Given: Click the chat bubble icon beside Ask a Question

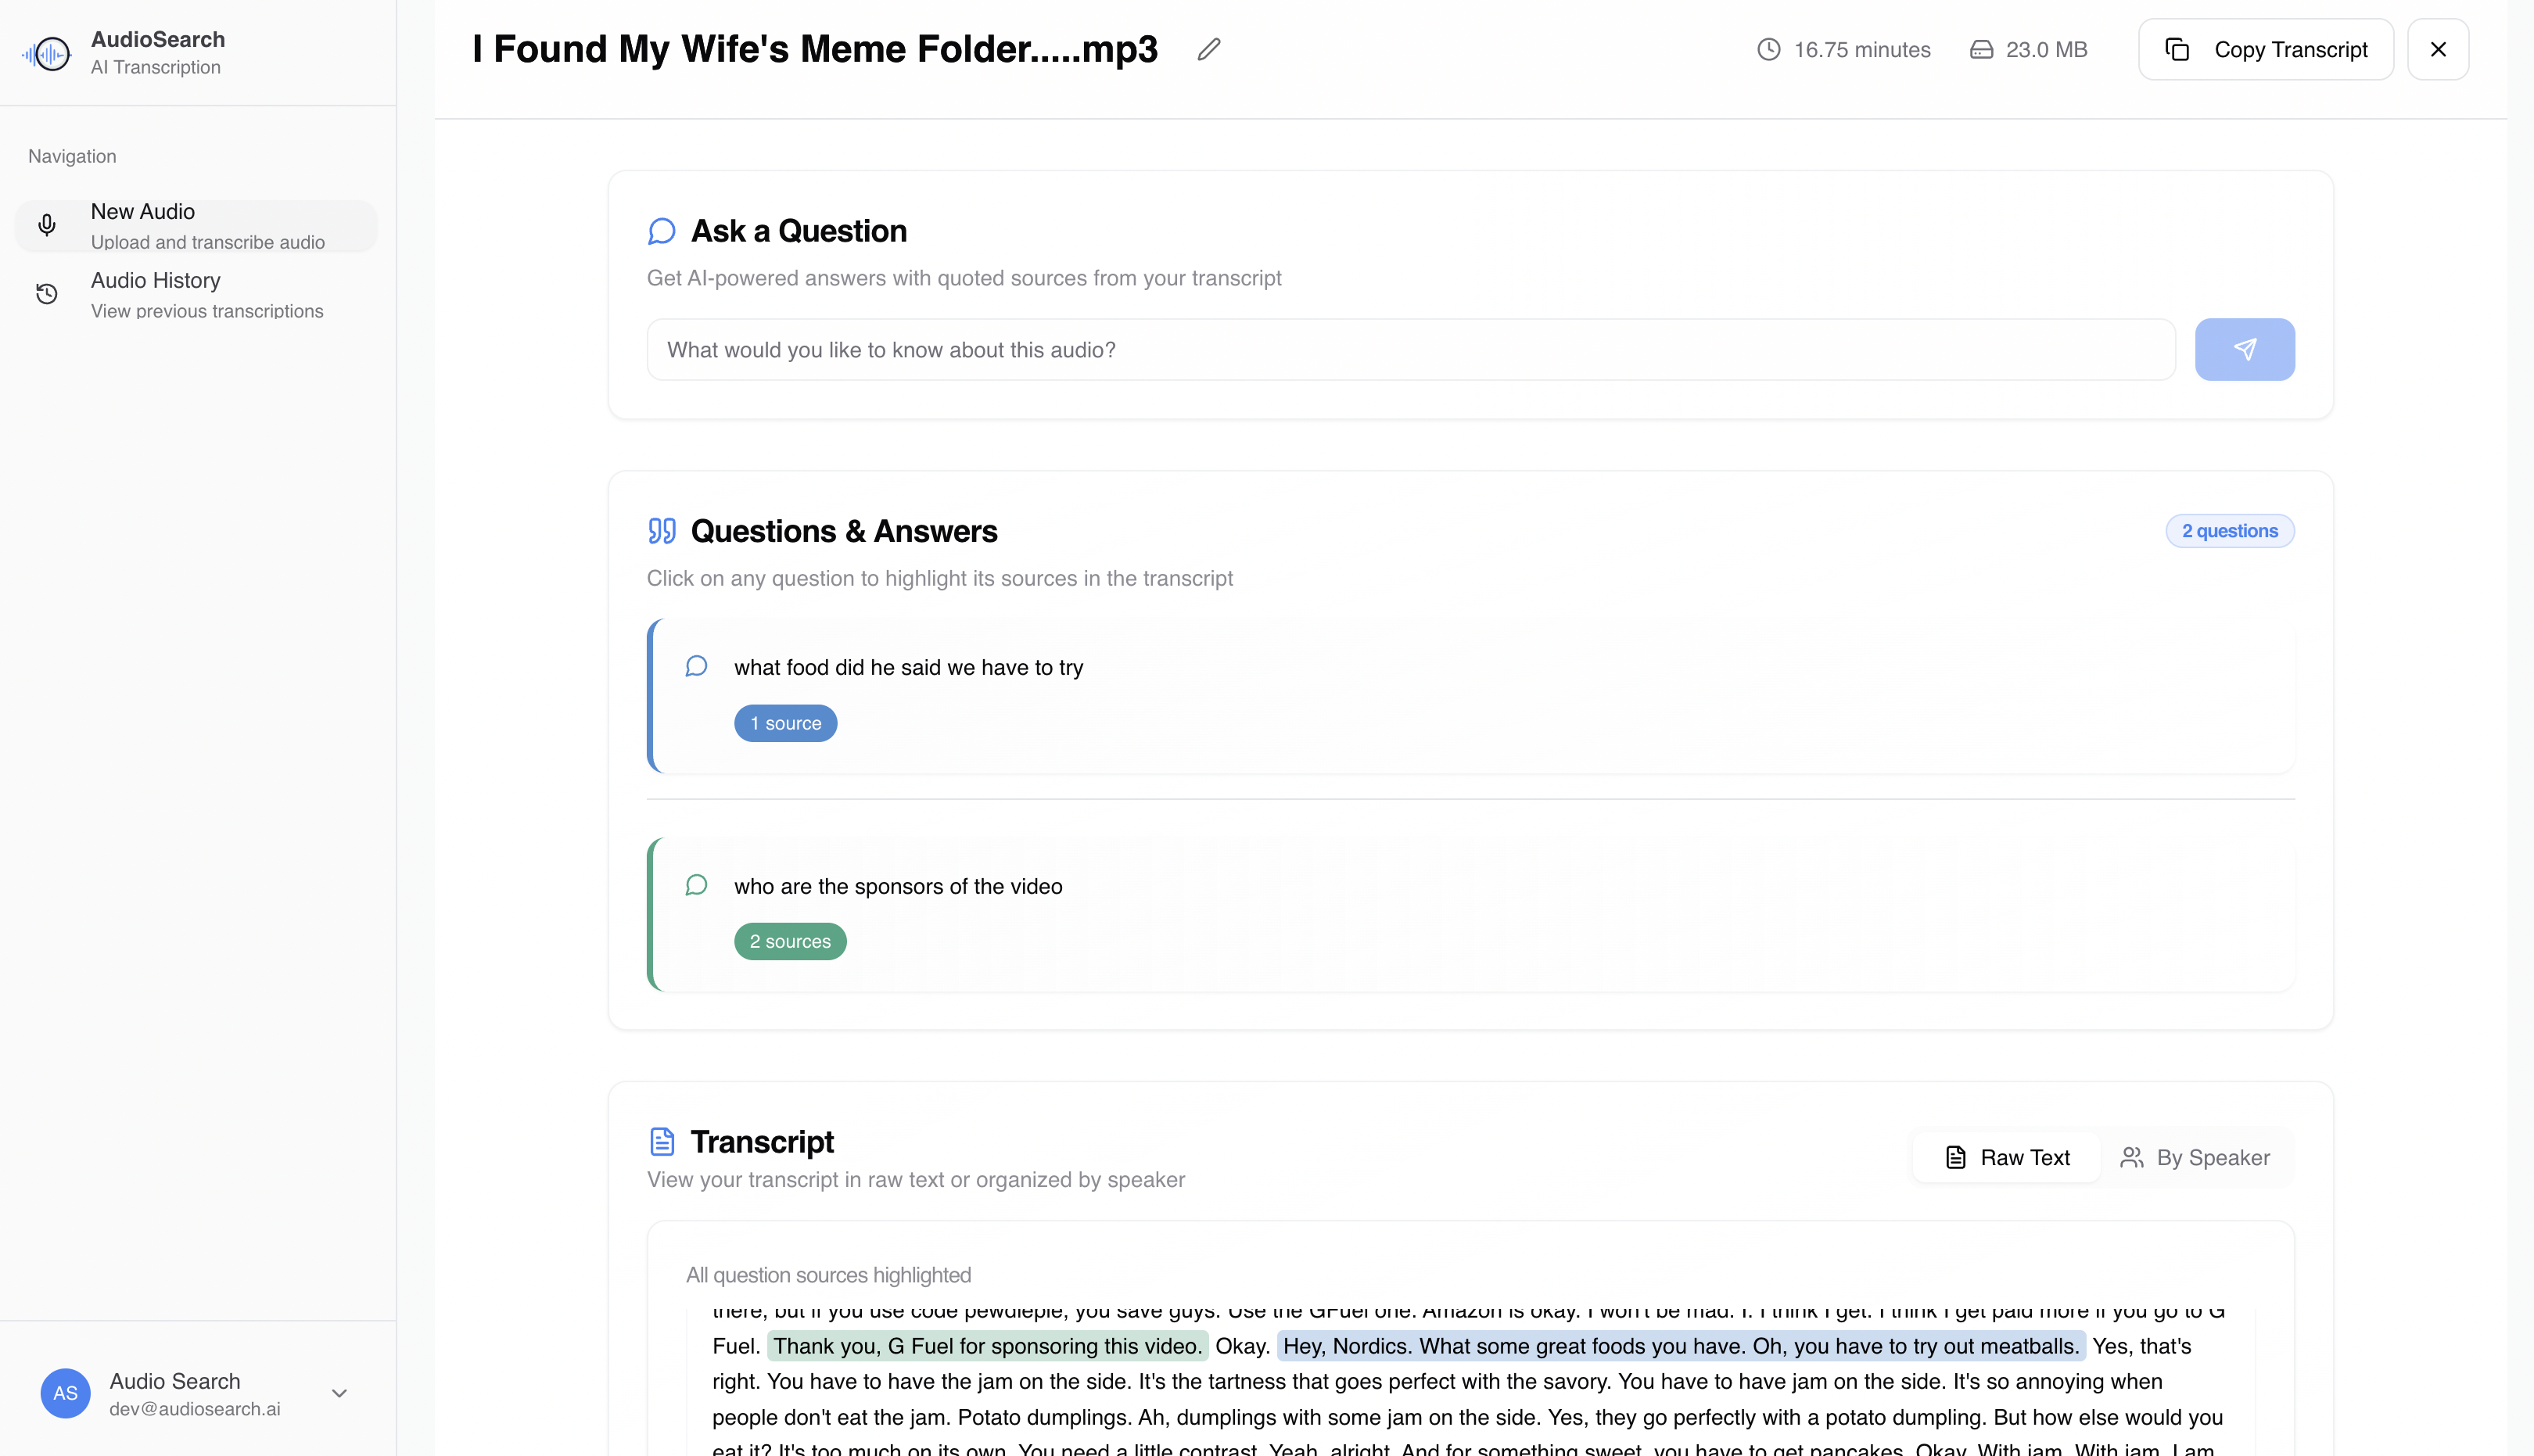Looking at the screenshot, I should click(x=661, y=231).
